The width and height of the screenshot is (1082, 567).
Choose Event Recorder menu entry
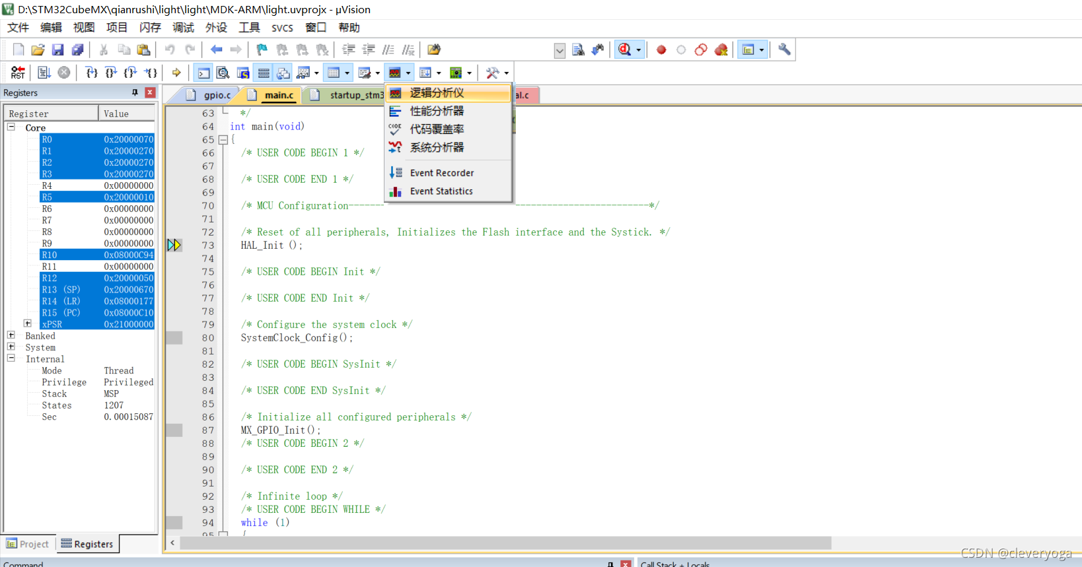(449, 173)
